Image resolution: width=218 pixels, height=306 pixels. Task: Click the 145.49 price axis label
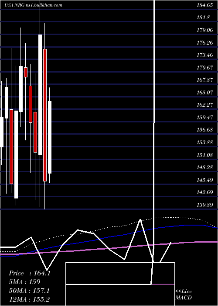click(204, 180)
